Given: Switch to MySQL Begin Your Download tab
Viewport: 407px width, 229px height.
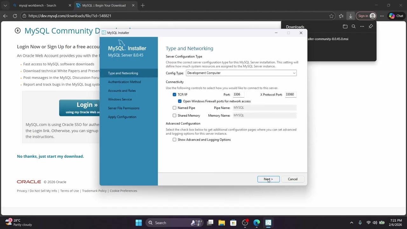Looking at the screenshot, I should tap(105, 5).
